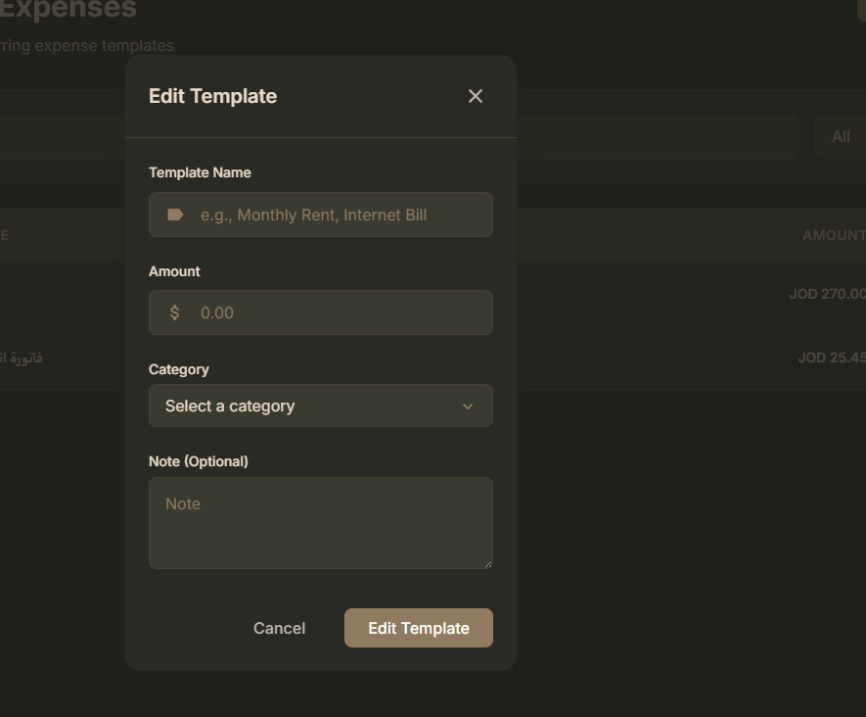Focus the Template Name input field

point(321,215)
